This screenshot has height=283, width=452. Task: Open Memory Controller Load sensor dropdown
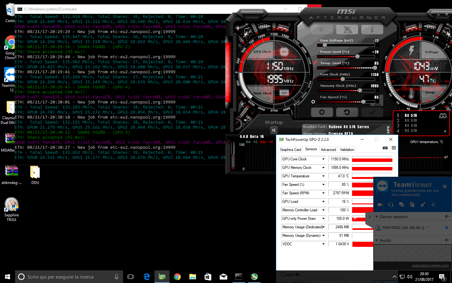pos(323,210)
